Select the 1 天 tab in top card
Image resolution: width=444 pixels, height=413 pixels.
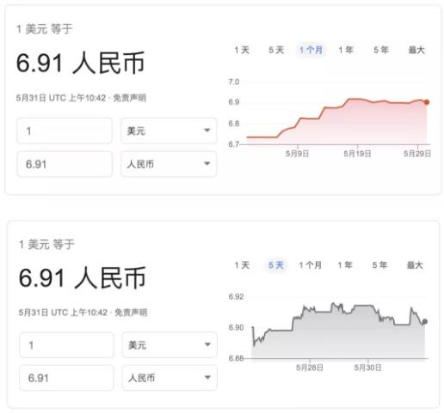coord(242,50)
